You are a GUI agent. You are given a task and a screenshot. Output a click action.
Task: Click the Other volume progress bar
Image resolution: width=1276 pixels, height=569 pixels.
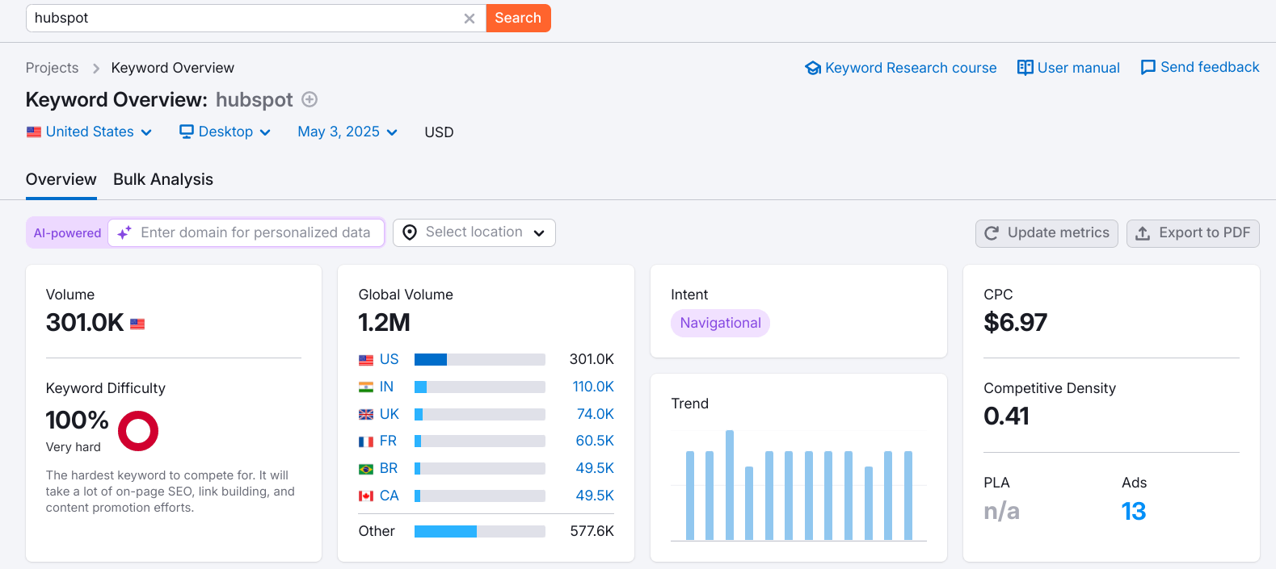[x=480, y=531]
